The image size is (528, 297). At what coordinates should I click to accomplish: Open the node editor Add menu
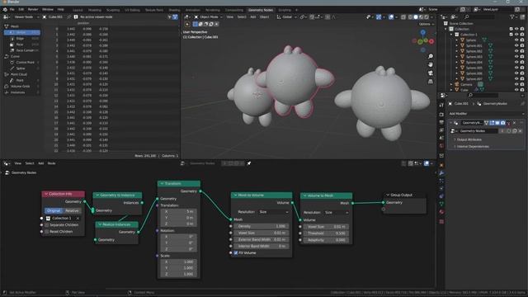pos(40,163)
